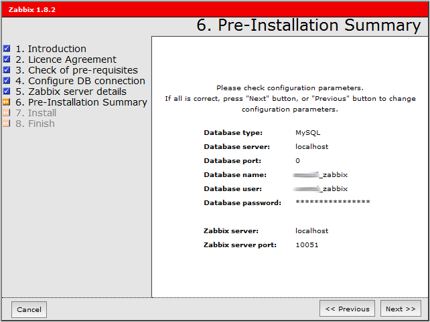Click the disabled '8. Finish' step
The height and width of the screenshot is (322, 430).
35,124
